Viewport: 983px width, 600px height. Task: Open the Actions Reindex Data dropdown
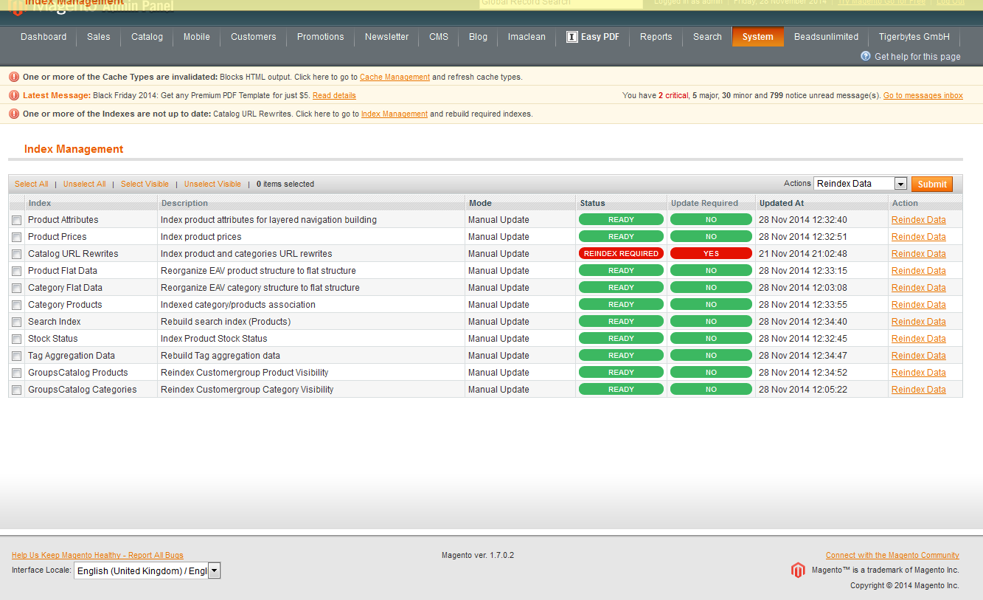pyautogui.click(x=860, y=184)
